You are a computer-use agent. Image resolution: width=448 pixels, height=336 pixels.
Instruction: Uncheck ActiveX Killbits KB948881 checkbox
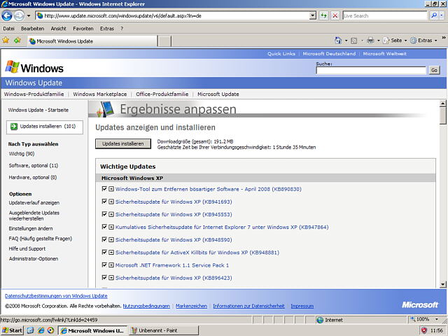tap(104, 252)
